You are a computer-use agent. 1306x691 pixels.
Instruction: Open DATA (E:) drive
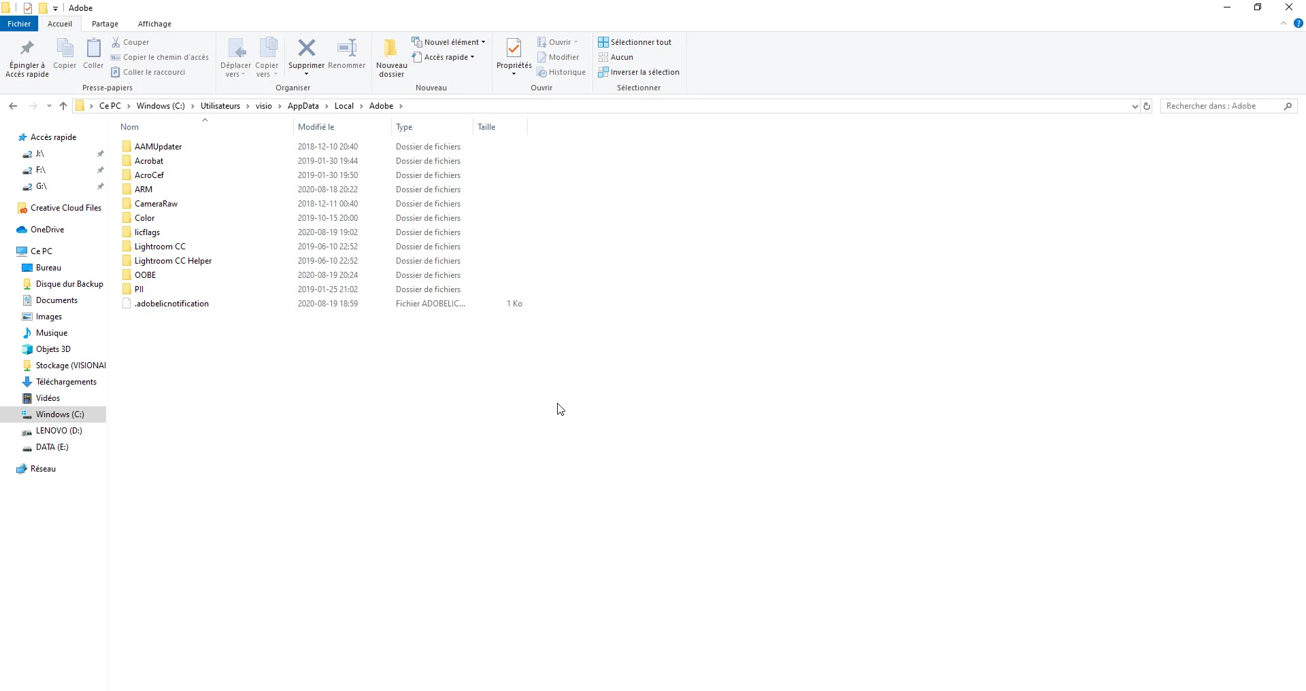(52, 447)
